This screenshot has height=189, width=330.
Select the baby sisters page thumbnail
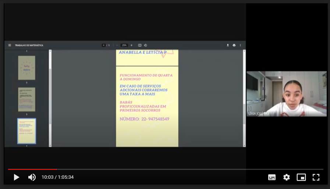(26, 68)
